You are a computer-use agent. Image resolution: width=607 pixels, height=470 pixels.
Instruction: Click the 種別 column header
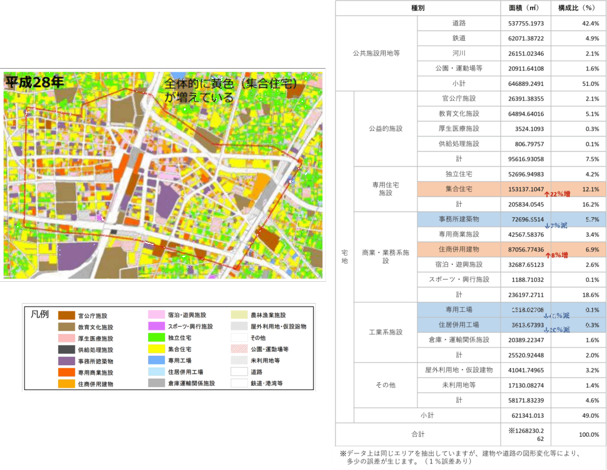[418, 8]
